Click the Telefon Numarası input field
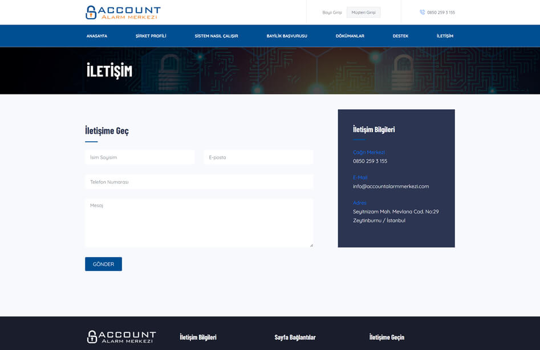 (x=199, y=182)
